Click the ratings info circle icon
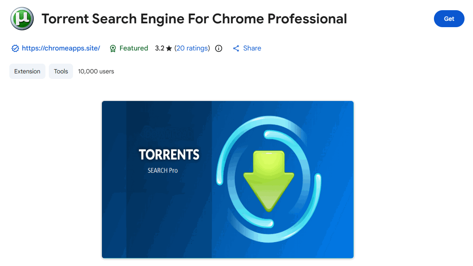 click(x=219, y=48)
